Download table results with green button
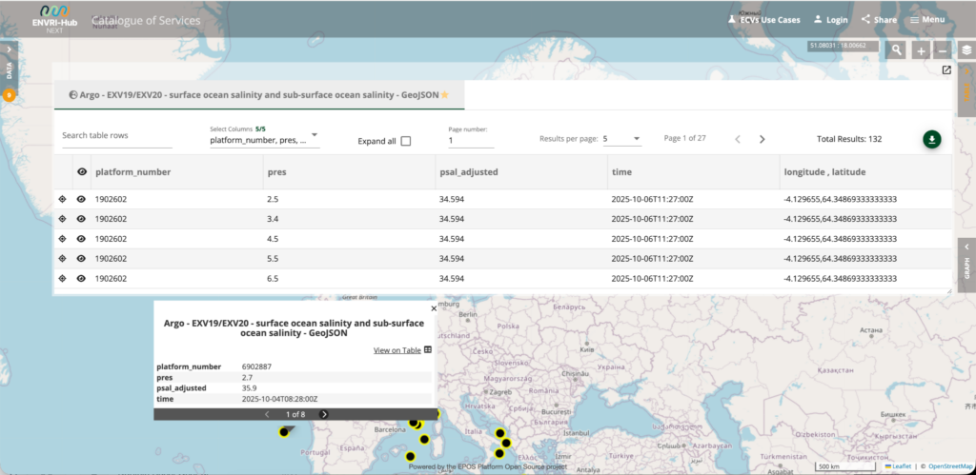The height and width of the screenshot is (475, 976). pos(931,139)
